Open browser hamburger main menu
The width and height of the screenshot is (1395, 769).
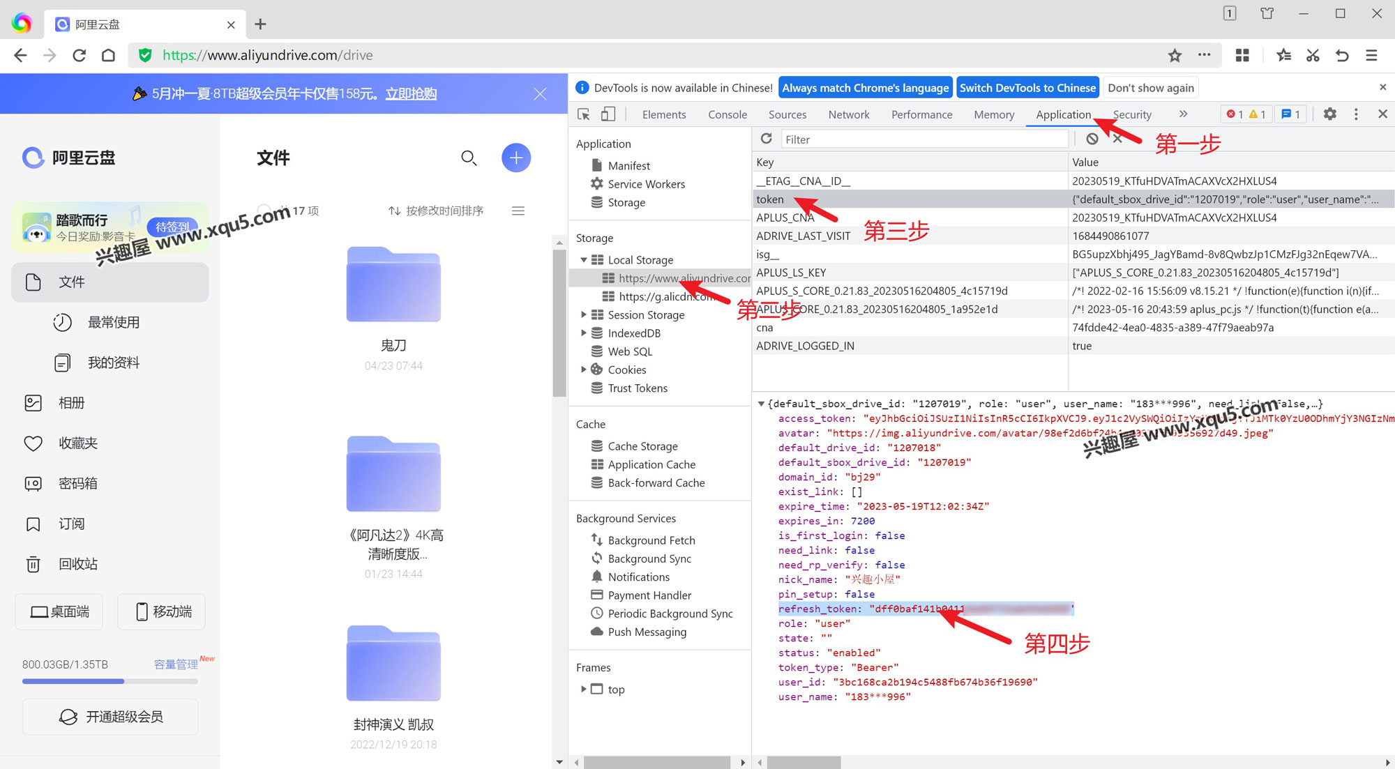(1371, 55)
